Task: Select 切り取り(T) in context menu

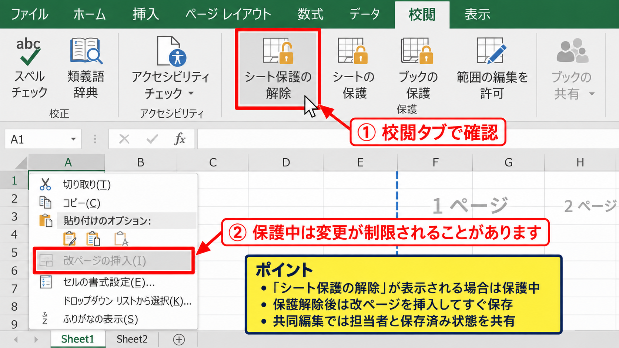Action: coord(113,184)
